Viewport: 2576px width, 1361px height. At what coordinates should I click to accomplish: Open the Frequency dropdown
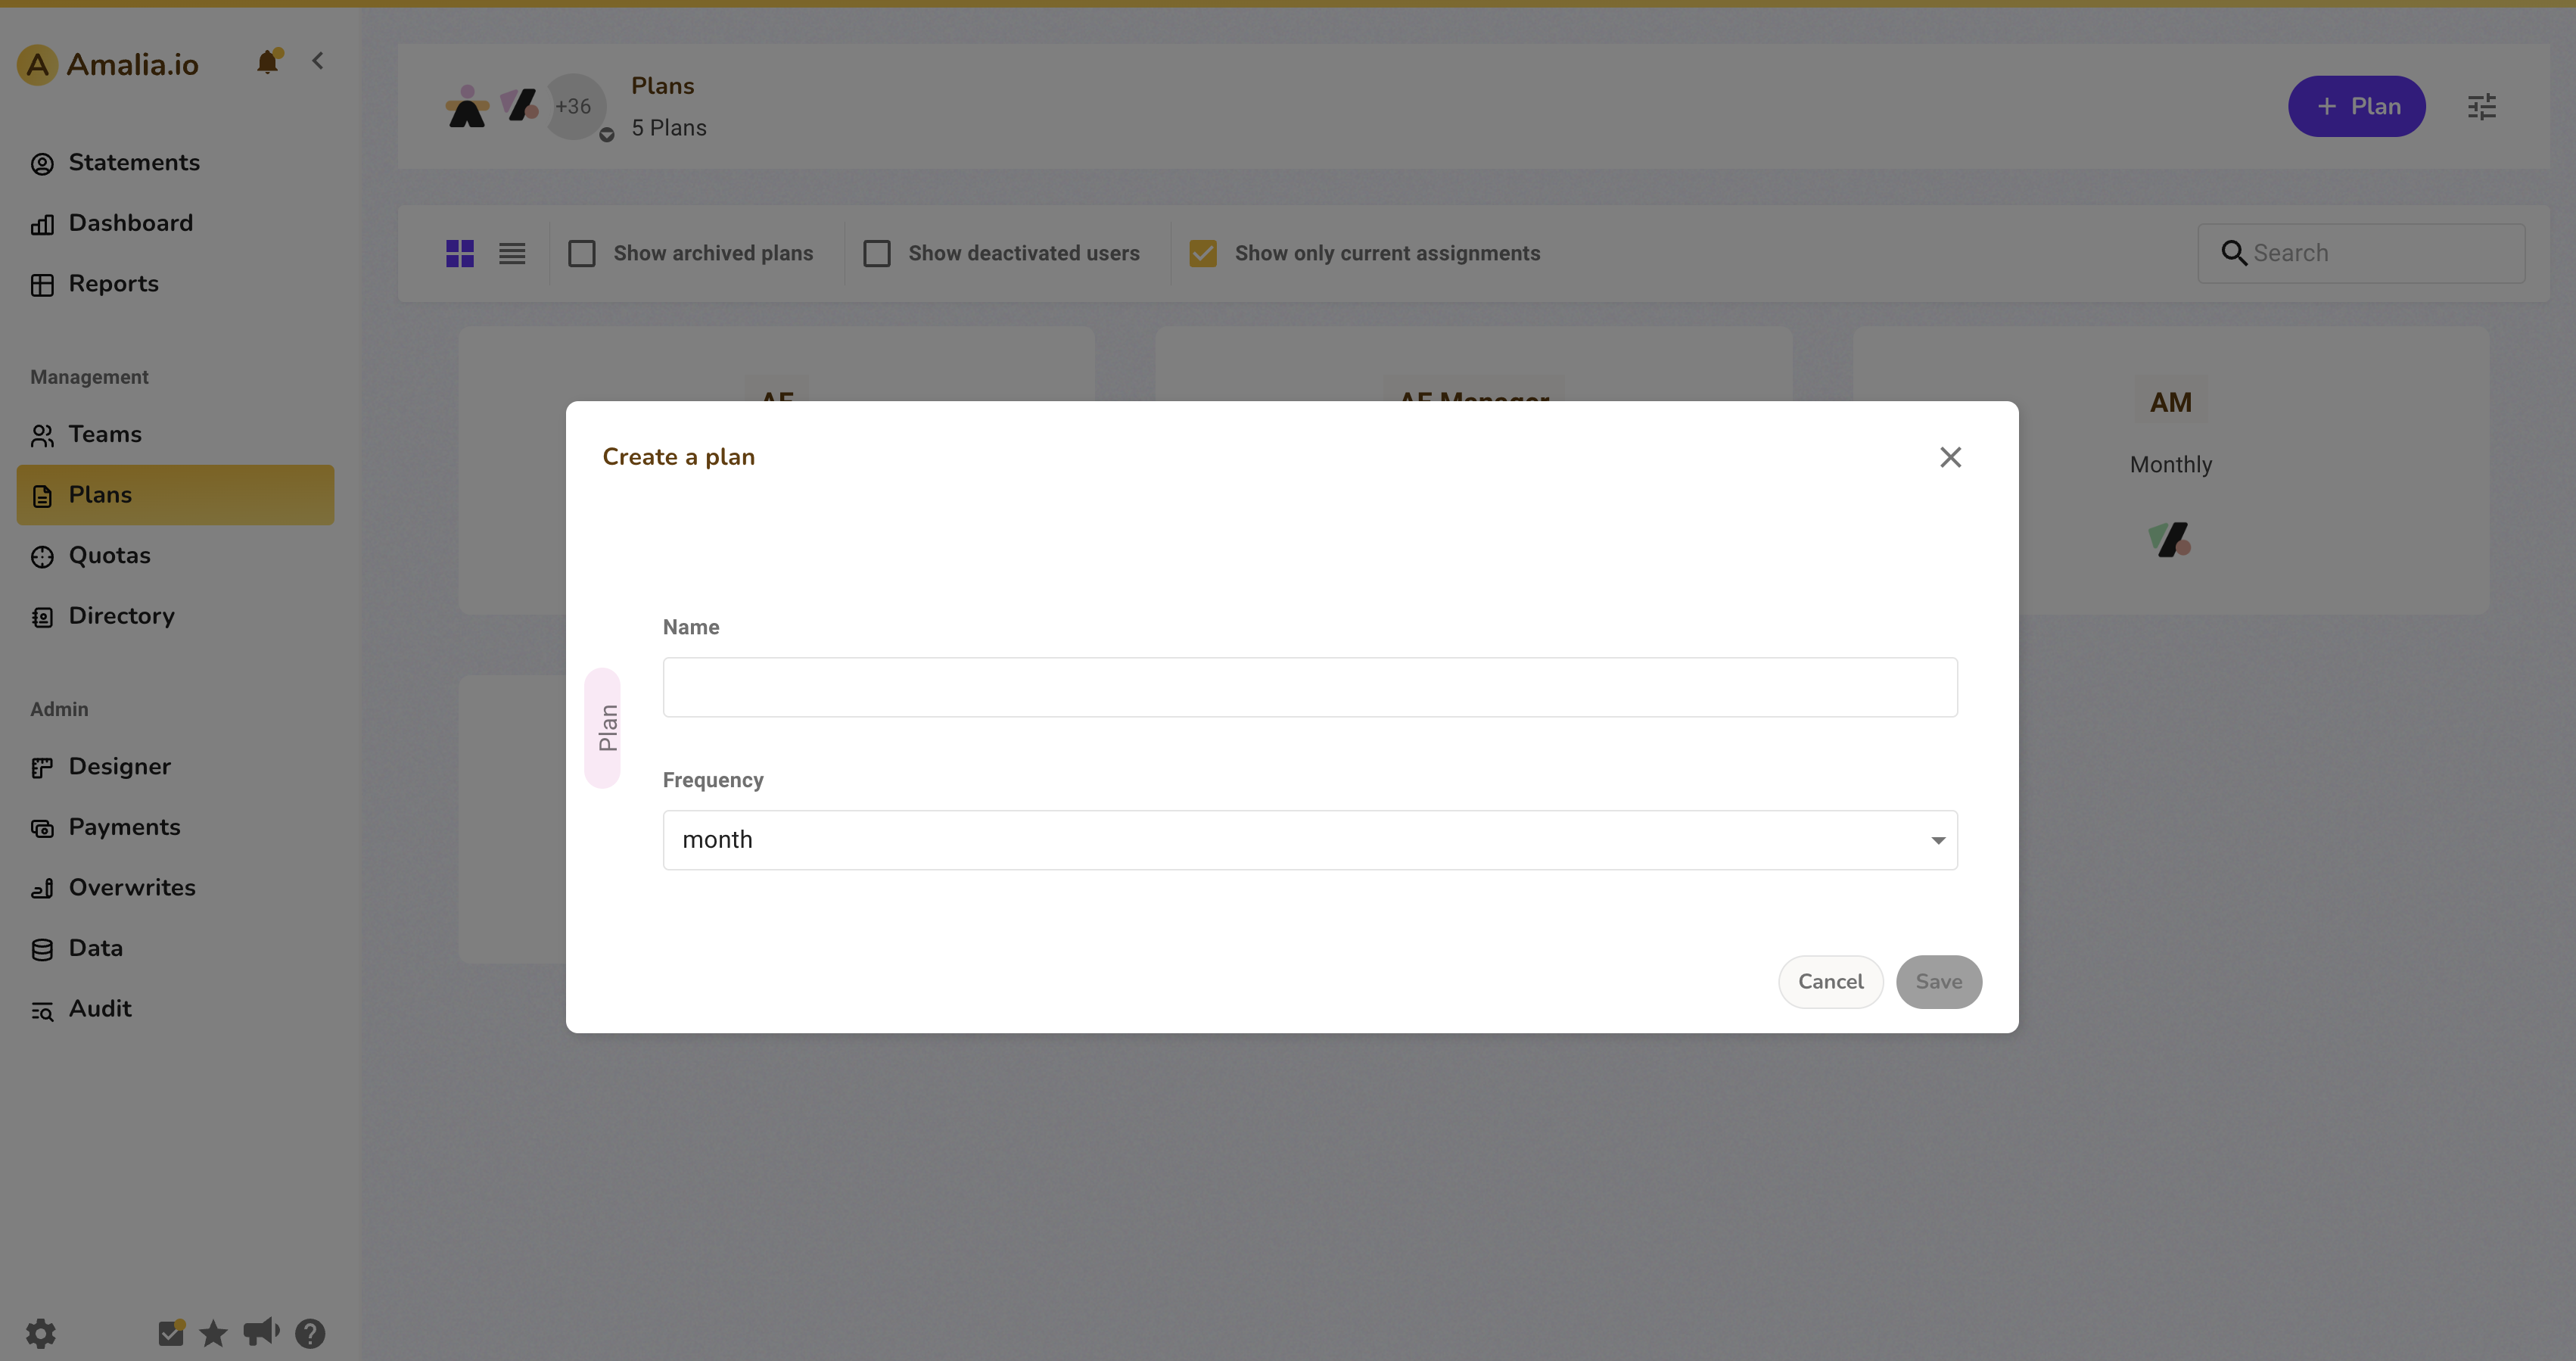tap(1310, 840)
